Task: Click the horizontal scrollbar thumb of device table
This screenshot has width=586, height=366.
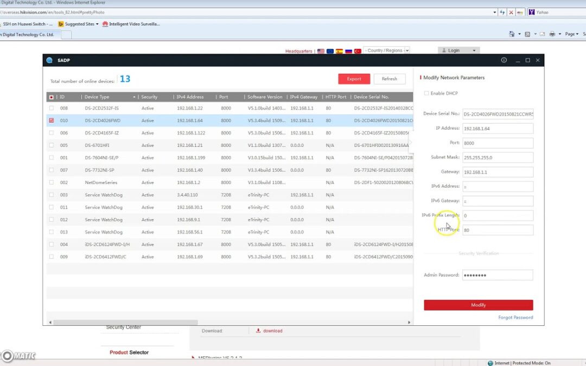Action: 125,322
